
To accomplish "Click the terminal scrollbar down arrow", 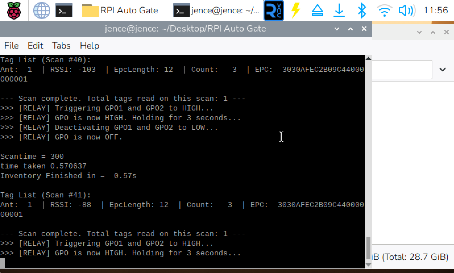I will 368,265.
